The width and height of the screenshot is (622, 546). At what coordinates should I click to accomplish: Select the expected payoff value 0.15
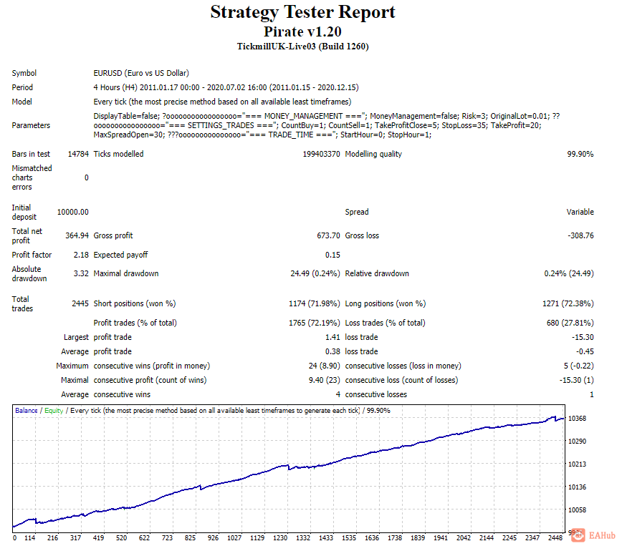point(332,255)
